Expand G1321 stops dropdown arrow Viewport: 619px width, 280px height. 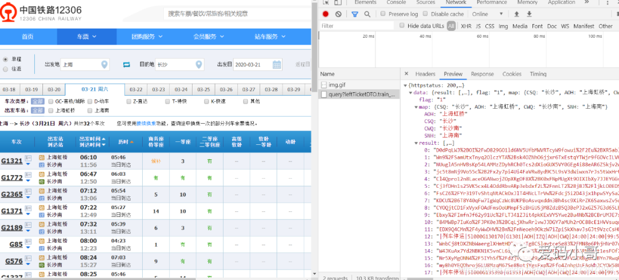(x=28, y=164)
